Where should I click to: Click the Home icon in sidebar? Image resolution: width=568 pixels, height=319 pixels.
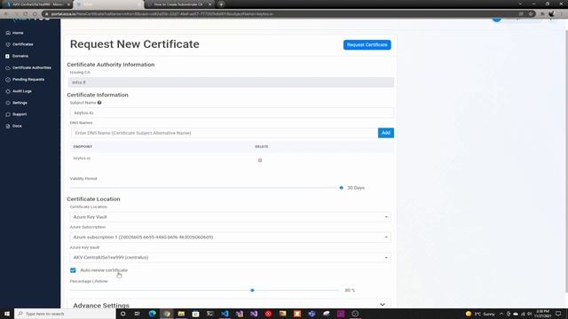point(8,33)
